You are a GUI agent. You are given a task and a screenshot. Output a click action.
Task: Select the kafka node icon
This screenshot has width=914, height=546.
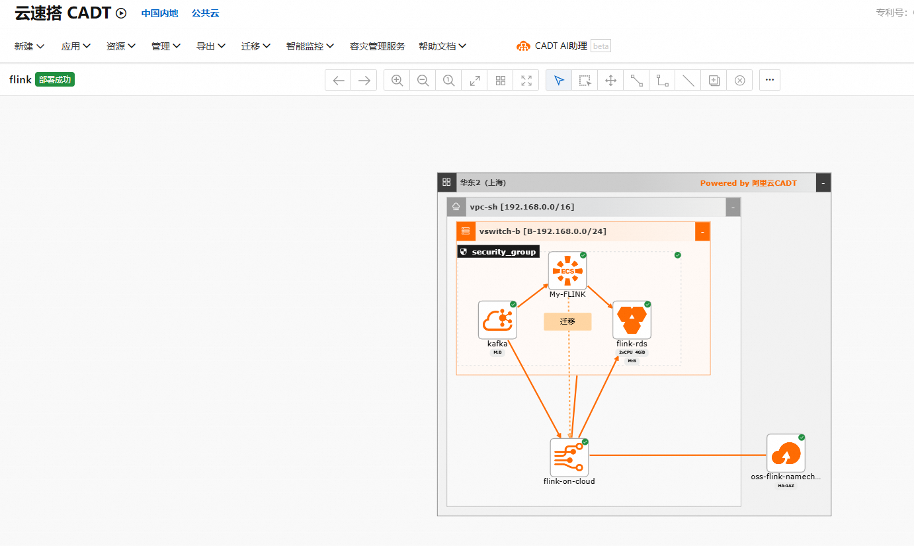click(497, 320)
